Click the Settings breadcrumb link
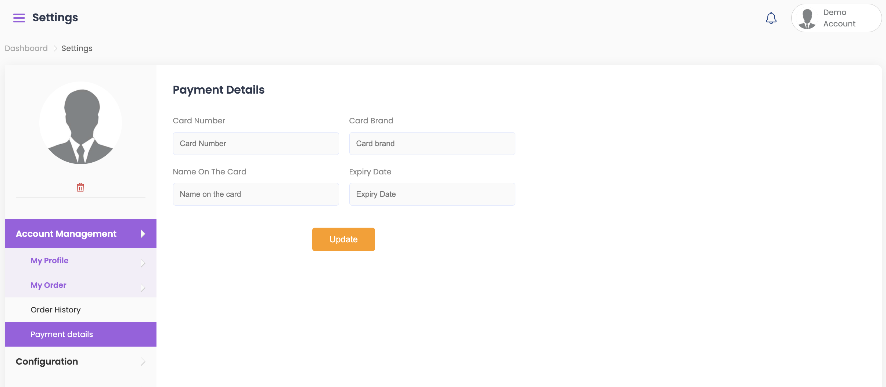The image size is (886, 387). click(x=77, y=48)
